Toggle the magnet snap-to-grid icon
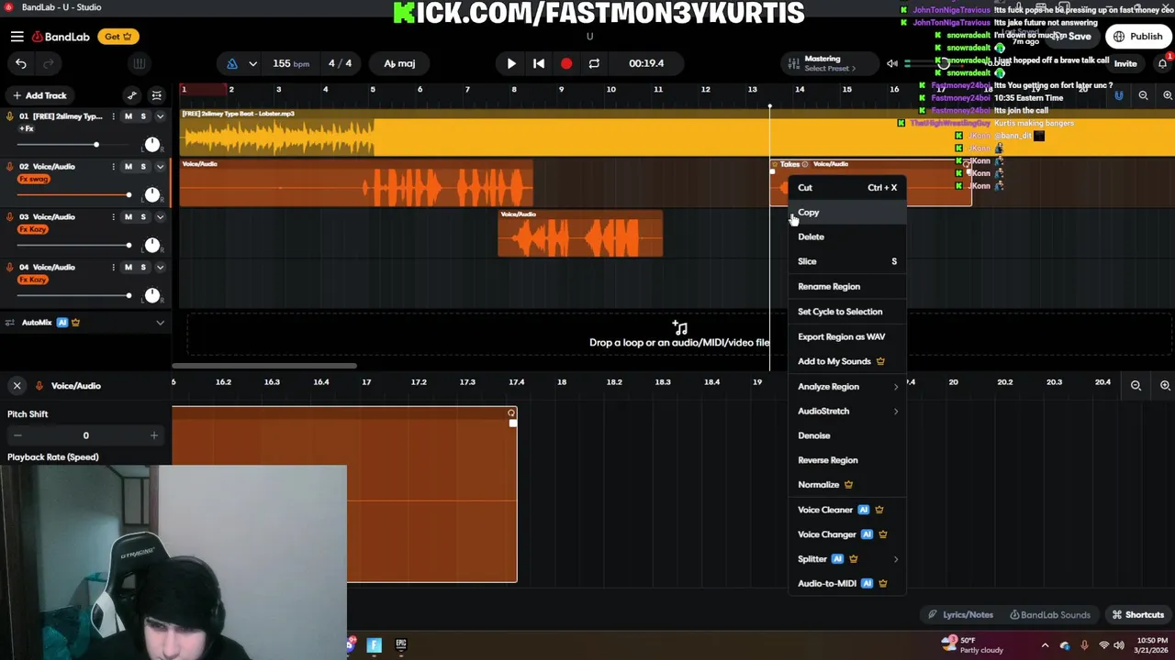This screenshot has height=660, width=1175. [x=1119, y=95]
